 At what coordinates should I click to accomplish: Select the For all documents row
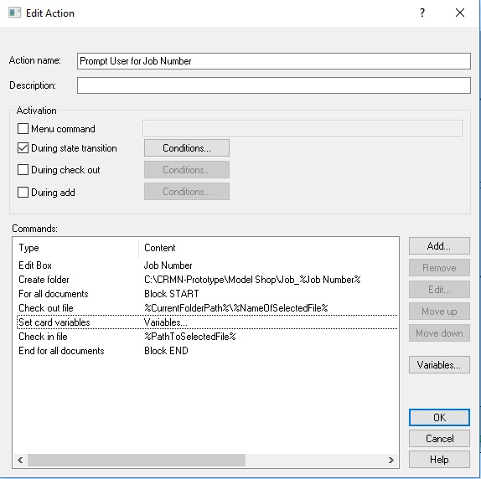click(207, 294)
